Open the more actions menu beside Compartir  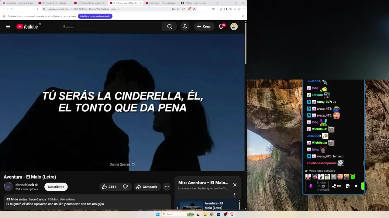pos(167,187)
